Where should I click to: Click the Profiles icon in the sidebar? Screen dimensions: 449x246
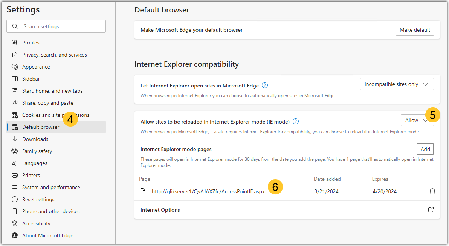15,43
